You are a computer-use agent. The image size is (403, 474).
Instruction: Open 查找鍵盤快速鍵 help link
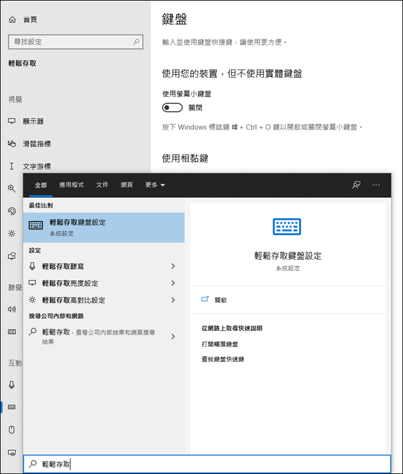click(222, 359)
